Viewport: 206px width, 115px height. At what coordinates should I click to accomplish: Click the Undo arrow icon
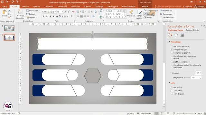click(6, 2)
